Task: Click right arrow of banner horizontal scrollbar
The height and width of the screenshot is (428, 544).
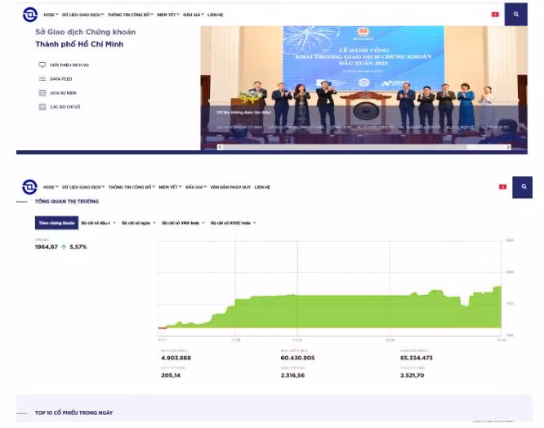Action: tap(508, 147)
